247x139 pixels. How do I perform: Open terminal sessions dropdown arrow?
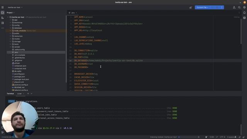[32, 93]
